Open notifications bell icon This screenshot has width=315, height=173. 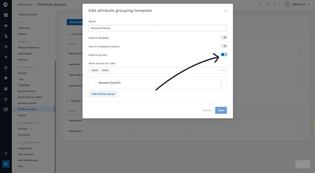[275, 4]
